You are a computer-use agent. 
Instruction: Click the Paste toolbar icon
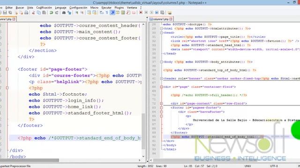tap(44, 13)
